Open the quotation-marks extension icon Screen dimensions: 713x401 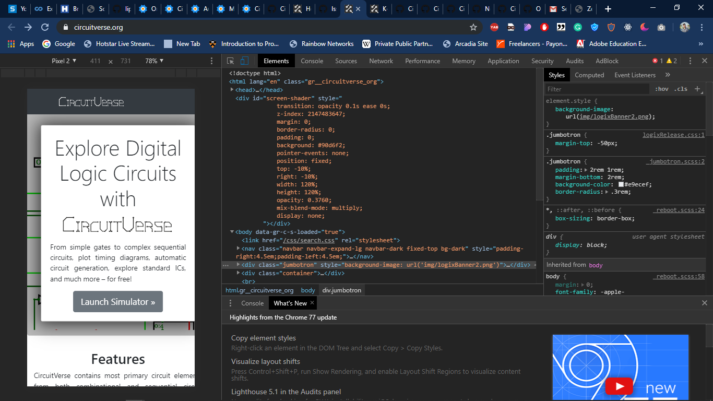(x=561, y=27)
